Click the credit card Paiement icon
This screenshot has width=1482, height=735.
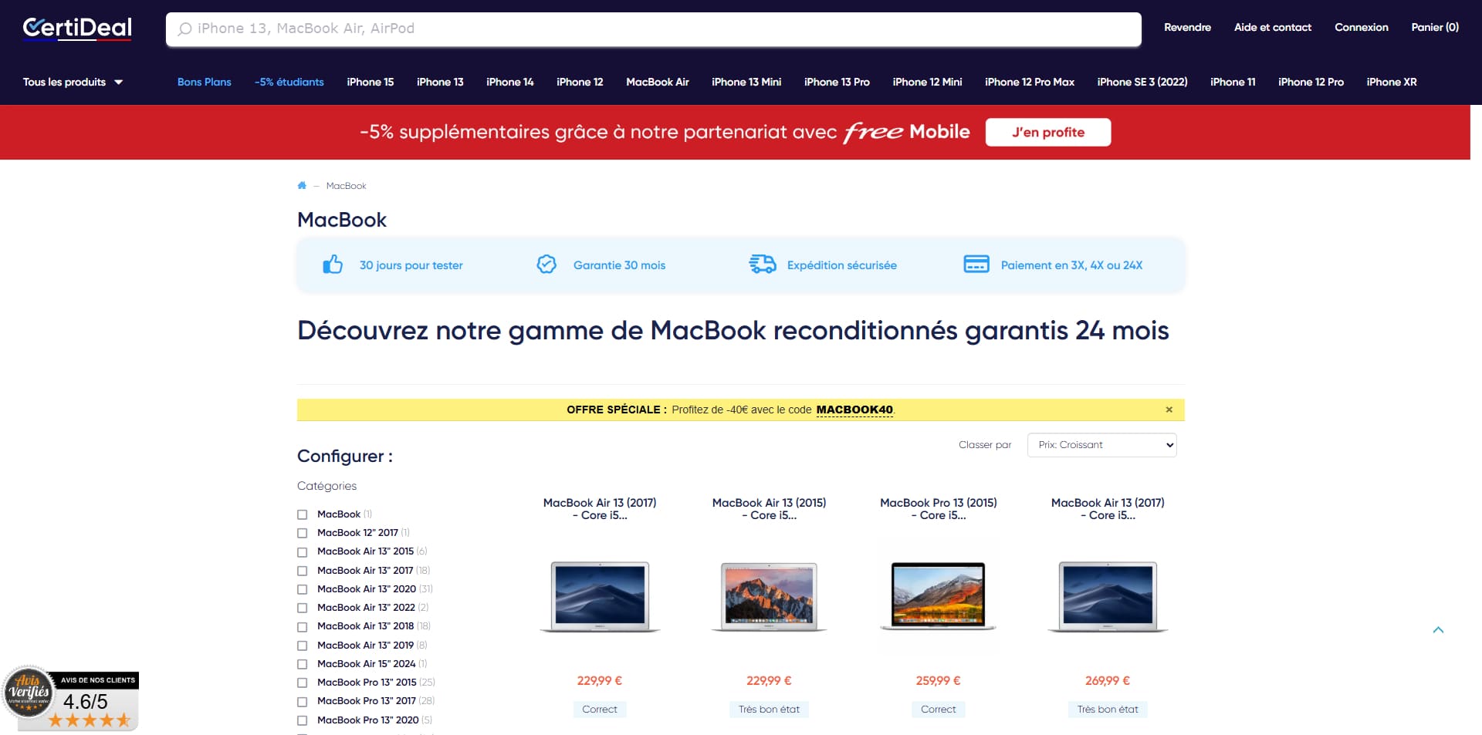click(976, 265)
